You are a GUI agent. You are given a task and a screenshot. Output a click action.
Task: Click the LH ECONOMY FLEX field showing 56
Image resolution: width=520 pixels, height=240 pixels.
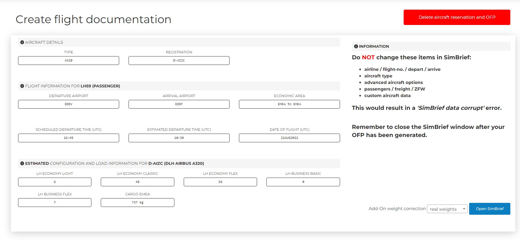point(220,182)
